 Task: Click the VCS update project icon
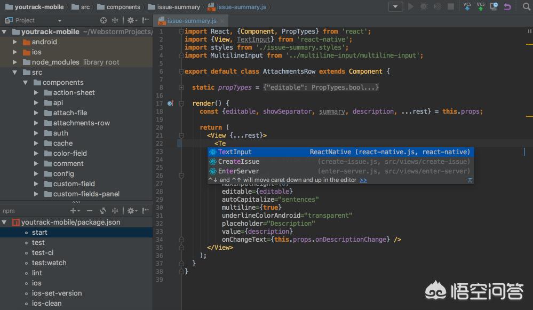[467, 6]
